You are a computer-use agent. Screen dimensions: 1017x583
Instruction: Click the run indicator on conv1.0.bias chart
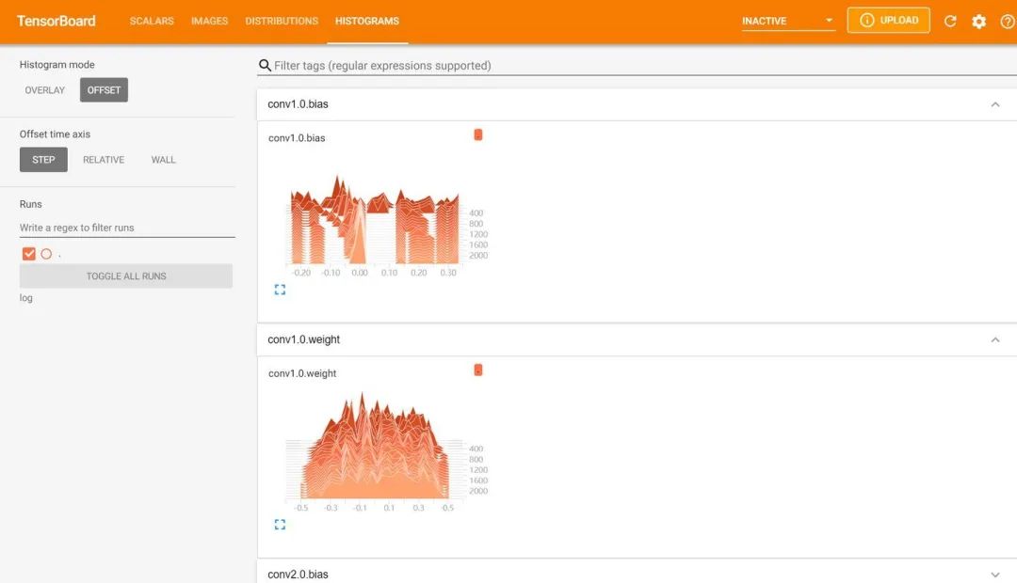478,134
